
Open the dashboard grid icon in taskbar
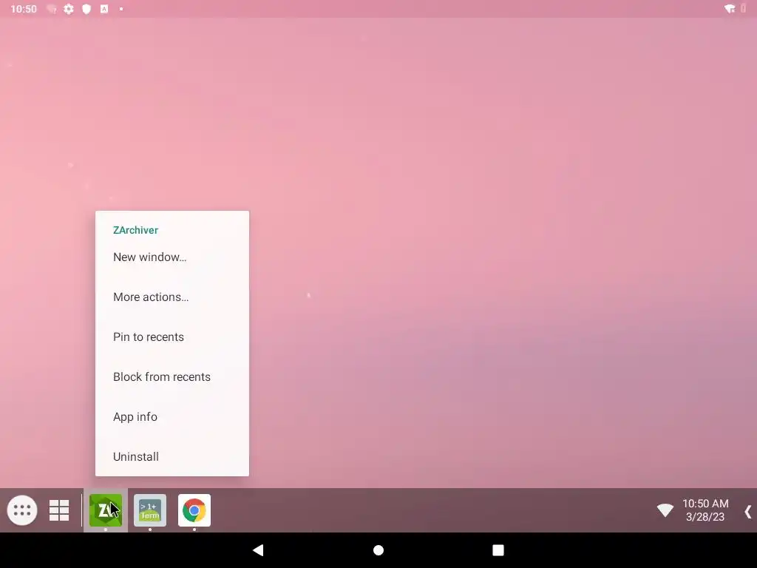[59, 510]
